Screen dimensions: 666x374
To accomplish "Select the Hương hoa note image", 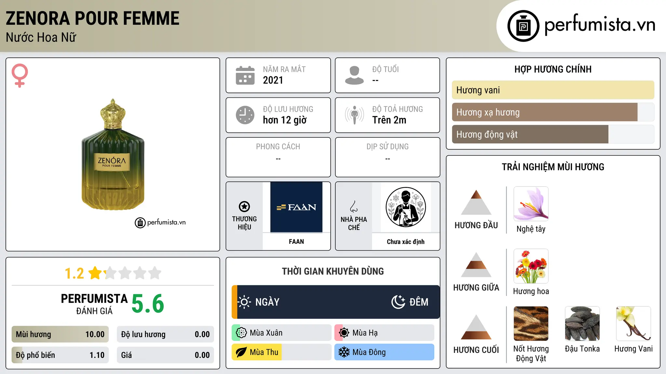I will coord(531,266).
